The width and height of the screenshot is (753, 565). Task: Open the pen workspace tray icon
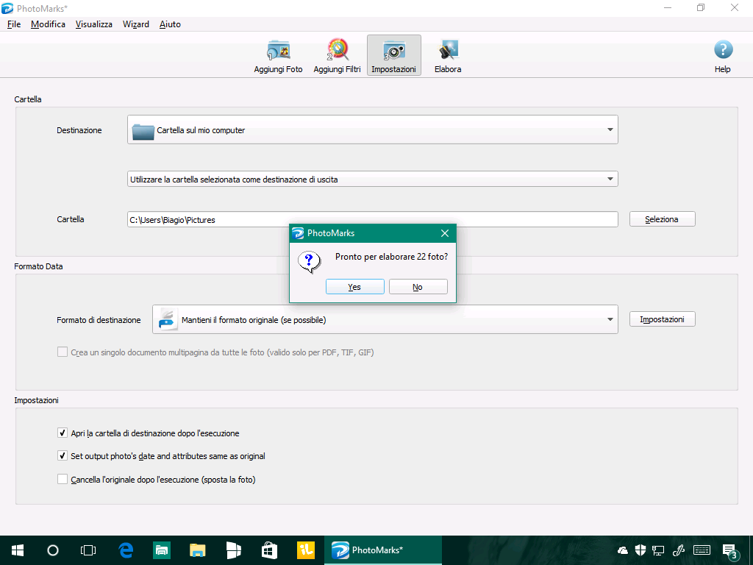(679, 550)
